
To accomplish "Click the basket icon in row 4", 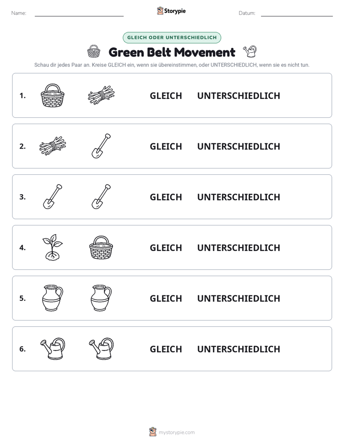I will tap(101, 248).
